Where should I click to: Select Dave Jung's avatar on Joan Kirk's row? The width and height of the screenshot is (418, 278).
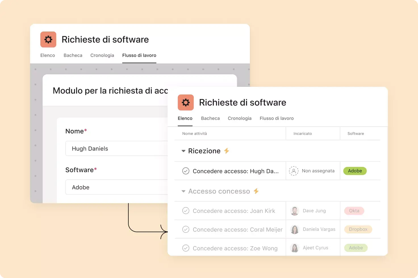point(294,211)
